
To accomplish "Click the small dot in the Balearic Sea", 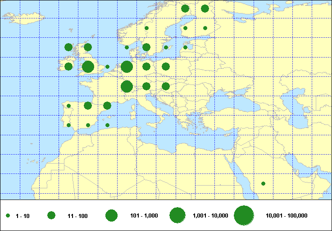I will (107, 125).
